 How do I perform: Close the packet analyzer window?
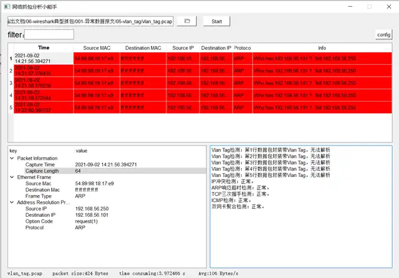pyautogui.click(x=387, y=6)
